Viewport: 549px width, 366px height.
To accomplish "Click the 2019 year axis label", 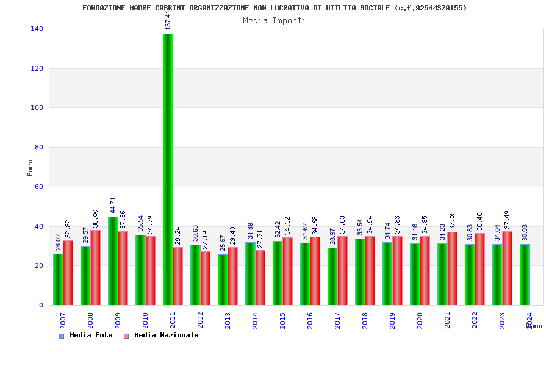I will click(392, 320).
